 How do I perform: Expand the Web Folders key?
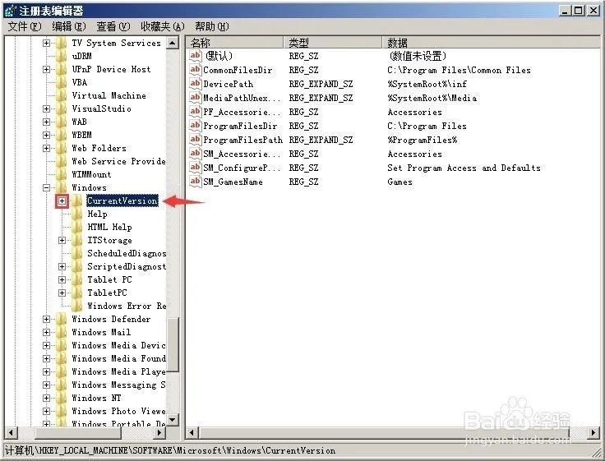[x=46, y=148]
